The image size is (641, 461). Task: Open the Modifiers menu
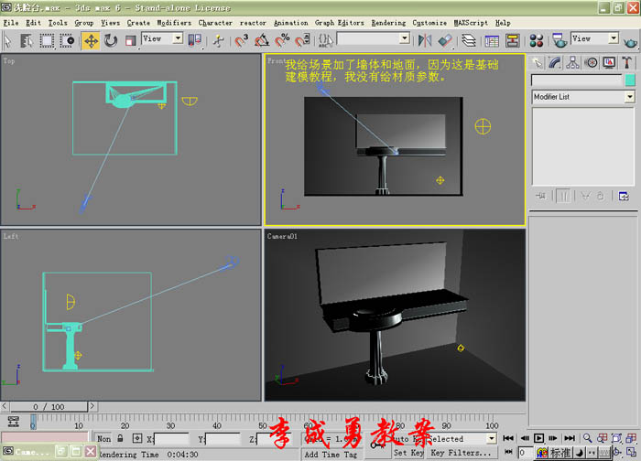pos(174,23)
